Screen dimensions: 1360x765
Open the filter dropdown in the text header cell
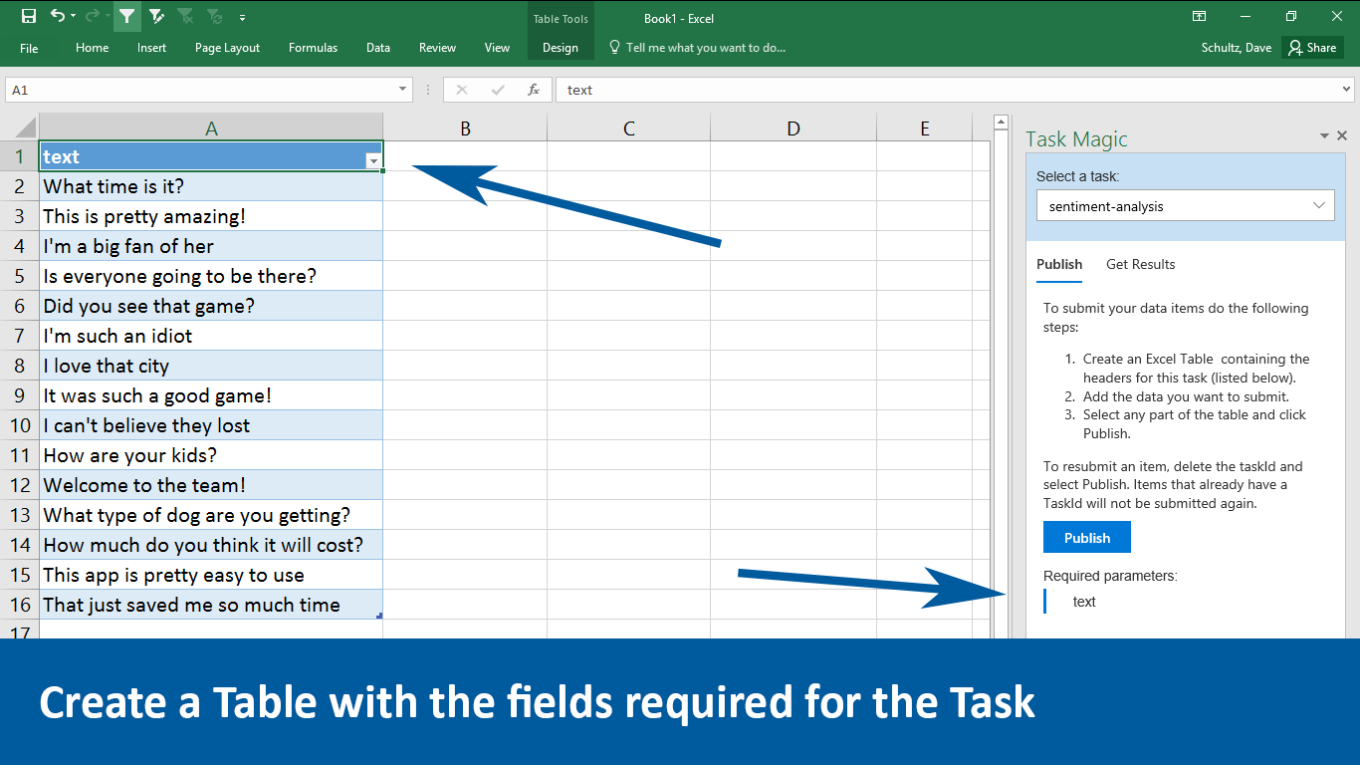click(373, 160)
